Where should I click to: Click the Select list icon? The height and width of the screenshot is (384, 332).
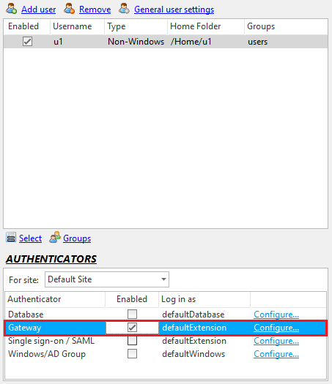[11, 238]
